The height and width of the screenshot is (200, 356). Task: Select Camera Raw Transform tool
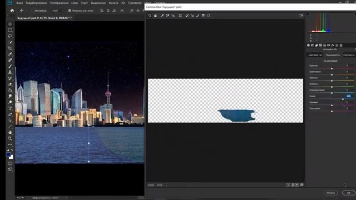pyautogui.click(x=180, y=16)
